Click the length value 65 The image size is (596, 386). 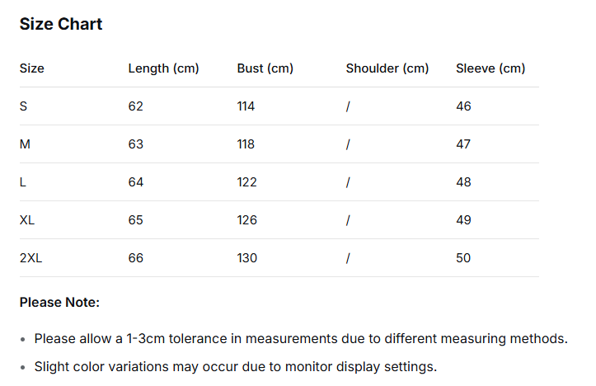136,220
